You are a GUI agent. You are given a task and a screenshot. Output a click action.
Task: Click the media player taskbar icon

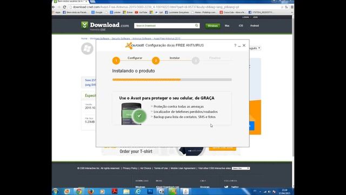pyautogui.click(x=102, y=191)
